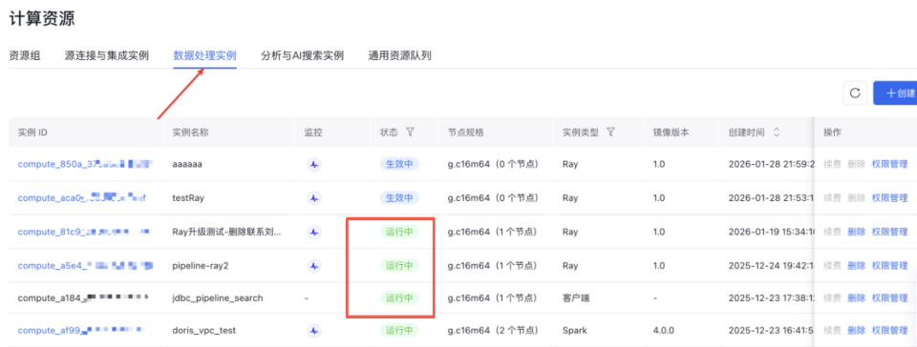The width and height of the screenshot is (917, 347).
Task: Click 续费 for aaaaaa instance
Action: 832,165
